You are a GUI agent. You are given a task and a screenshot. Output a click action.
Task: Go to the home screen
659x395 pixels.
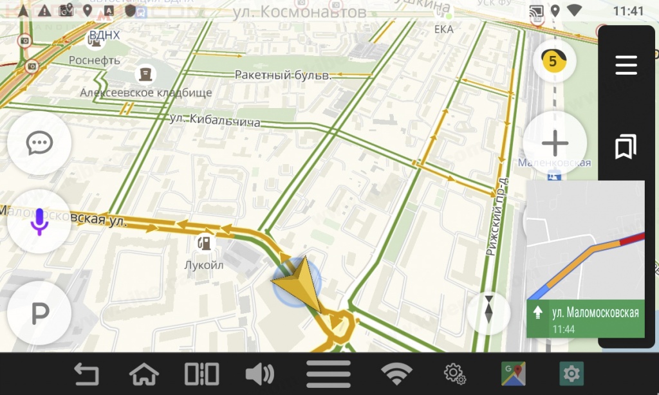[144, 374]
